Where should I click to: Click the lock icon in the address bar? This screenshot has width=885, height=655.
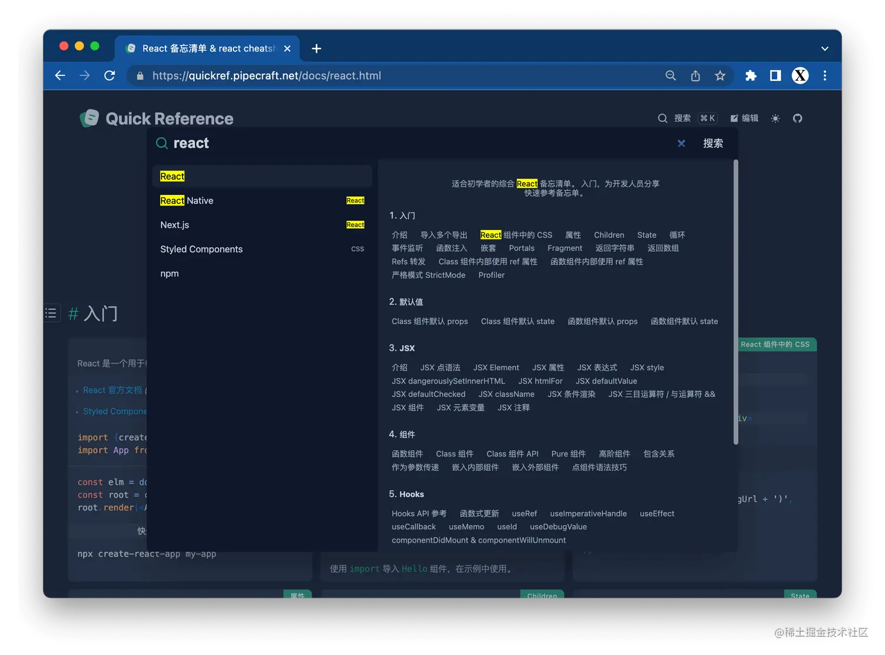pos(140,76)
